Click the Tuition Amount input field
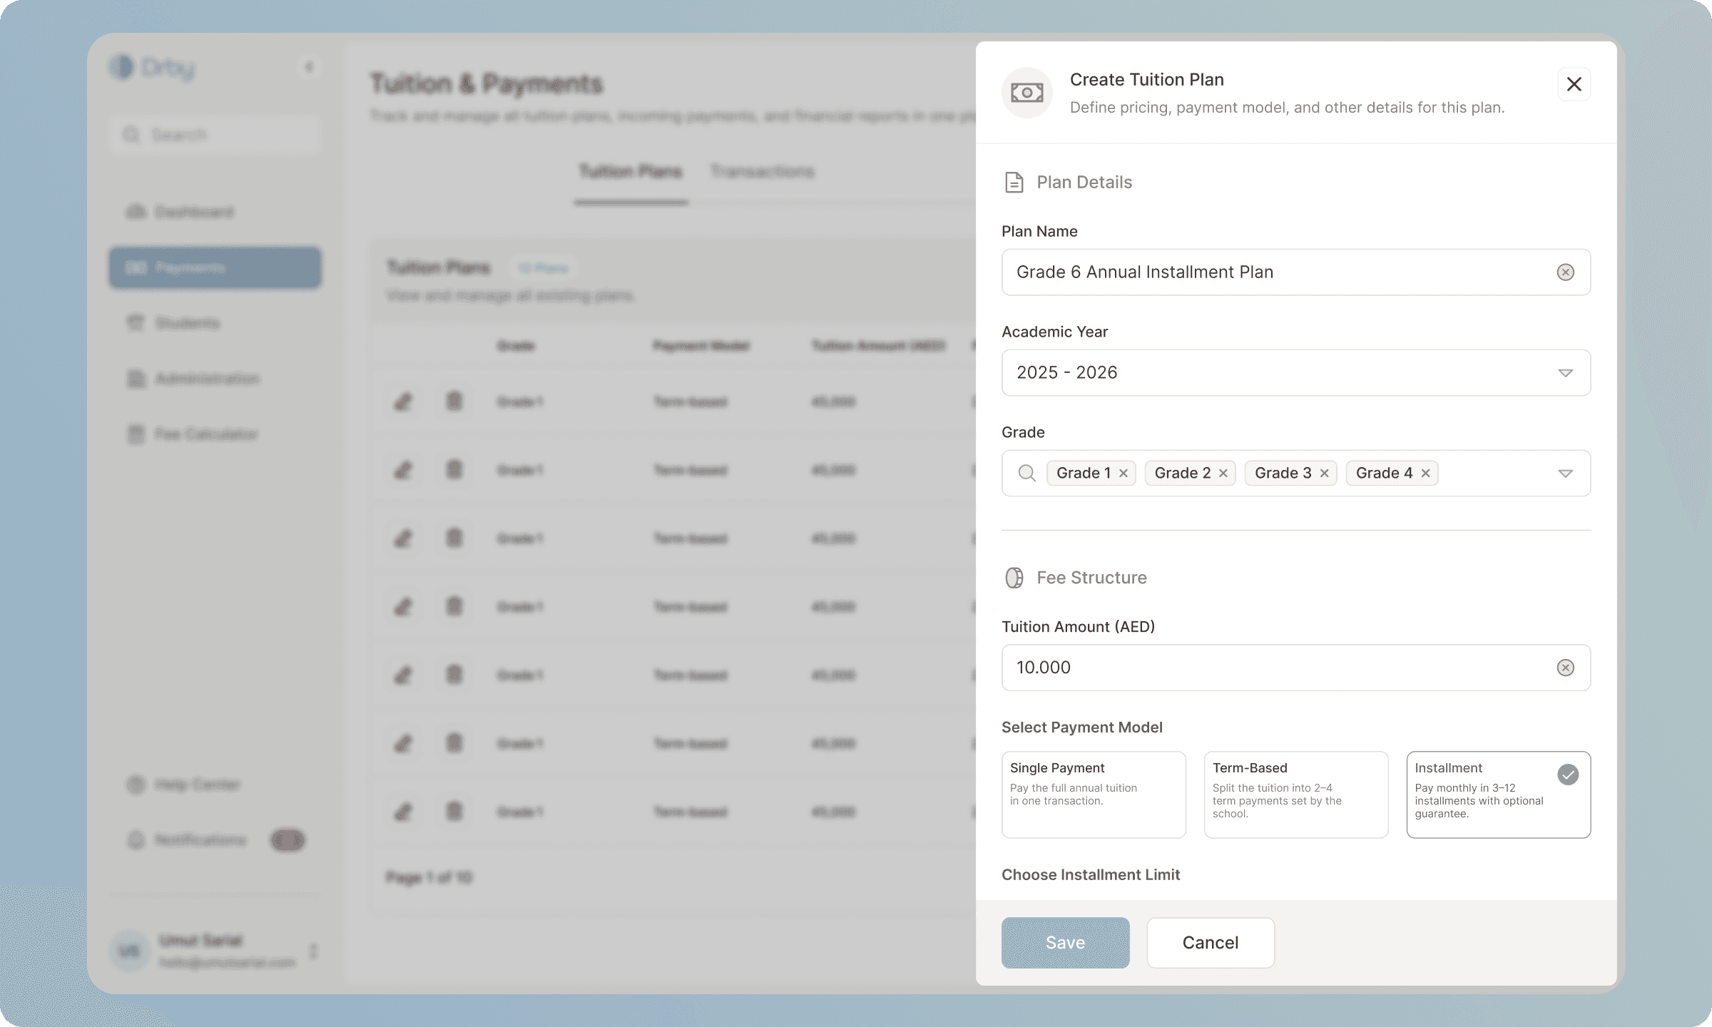The image size is (1712, 1027). tap(1270, 668)
